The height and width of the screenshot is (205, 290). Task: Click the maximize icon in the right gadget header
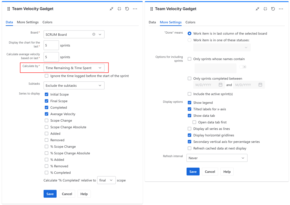tap(265, 9)
